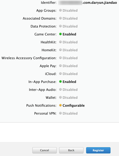This screenshot has width=119, height=156.
Task: Click the Disabled text beside Associated Domains
Action: point(70,18)
